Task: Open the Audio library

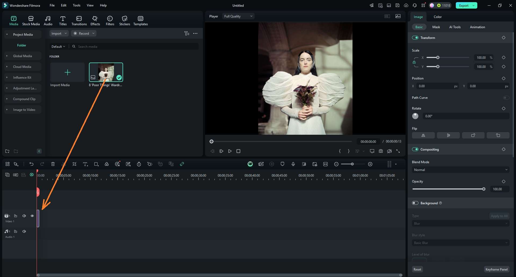Action: [x=48, y=21]
